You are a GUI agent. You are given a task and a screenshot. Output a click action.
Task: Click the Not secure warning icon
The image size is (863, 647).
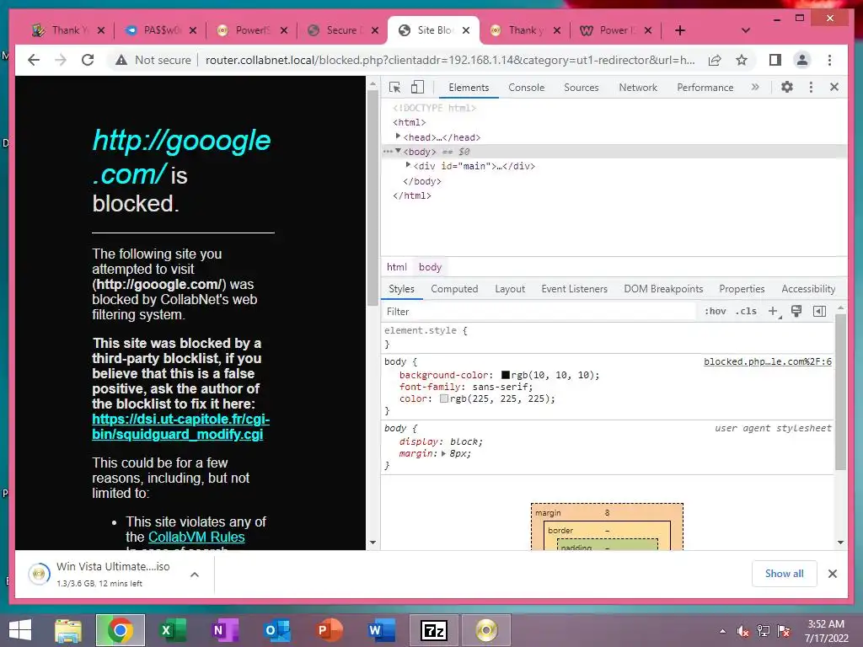[x=121, y=60]
